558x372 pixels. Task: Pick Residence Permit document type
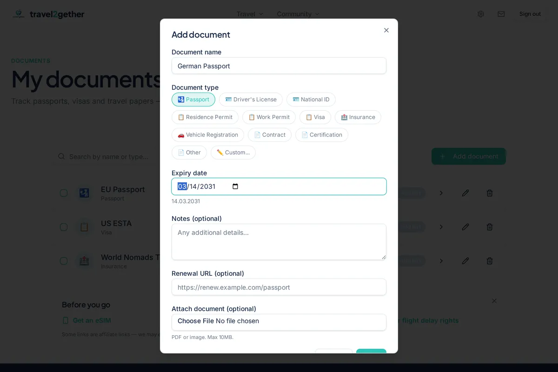tap(205, 117)
